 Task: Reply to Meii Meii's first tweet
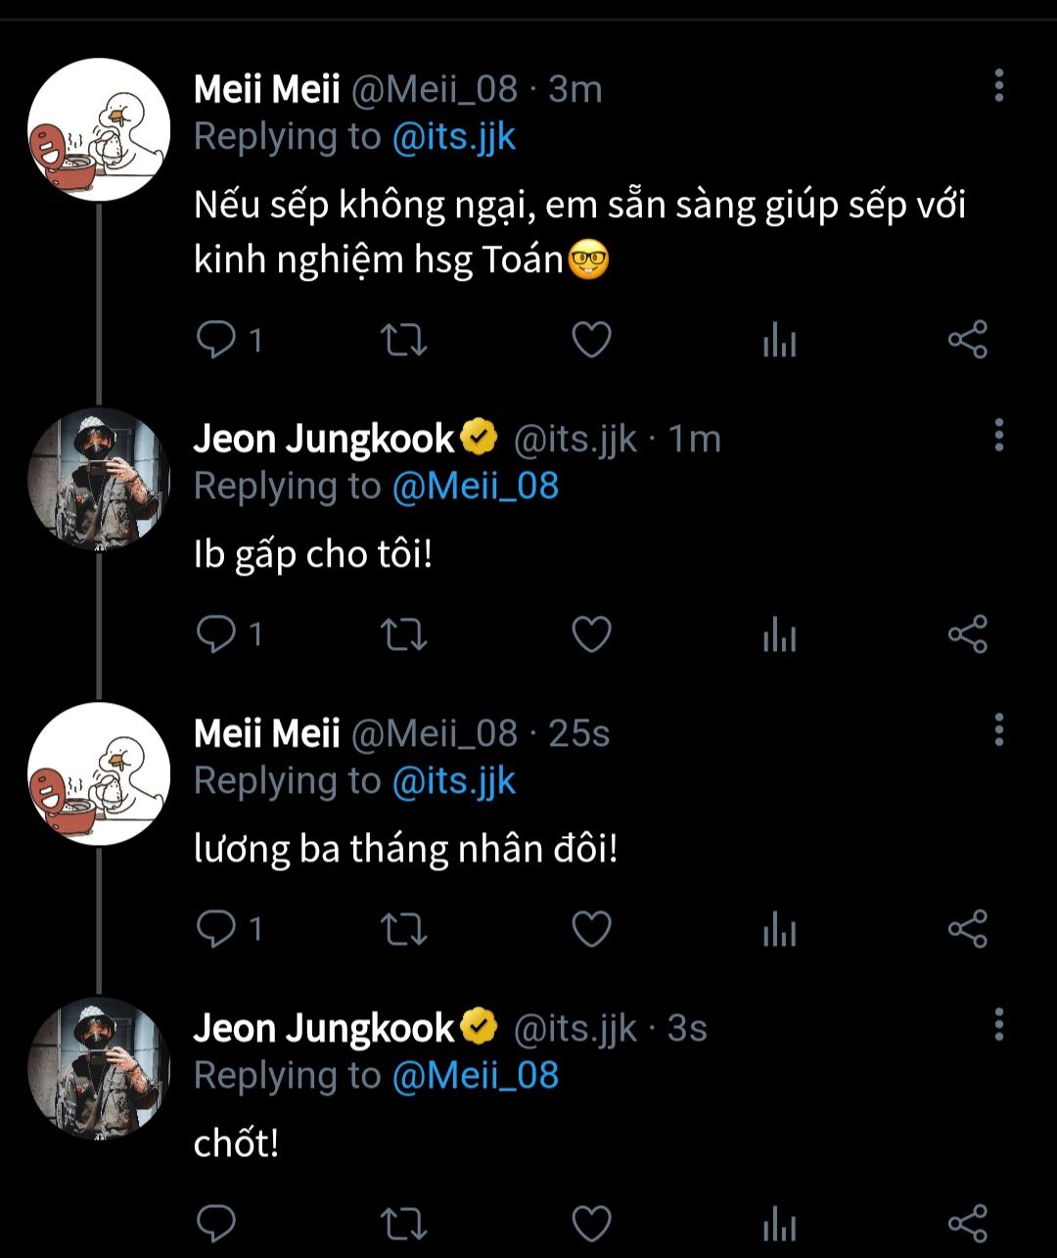pyautogui.click(x=215, y=340)
